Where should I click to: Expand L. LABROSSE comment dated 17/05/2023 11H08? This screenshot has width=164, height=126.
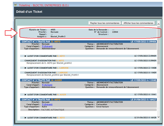click(25, 68)
